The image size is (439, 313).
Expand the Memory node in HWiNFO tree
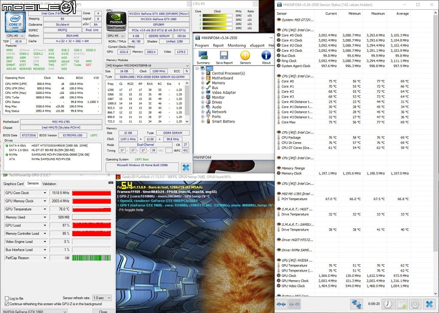[202, 83]
